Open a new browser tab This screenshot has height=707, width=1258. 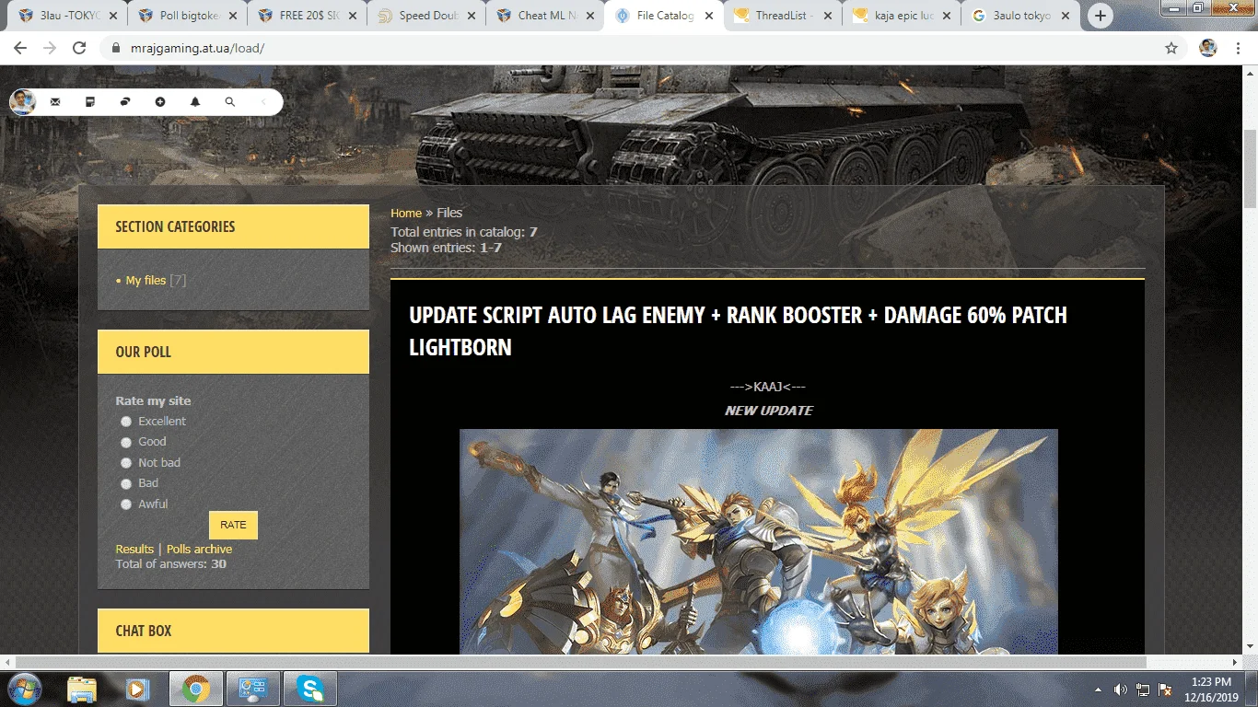(x=1100, y=16)
